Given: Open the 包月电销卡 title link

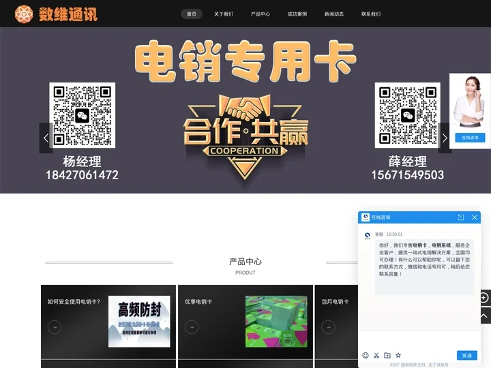Looking at the screenshot, I should (335, 302).
